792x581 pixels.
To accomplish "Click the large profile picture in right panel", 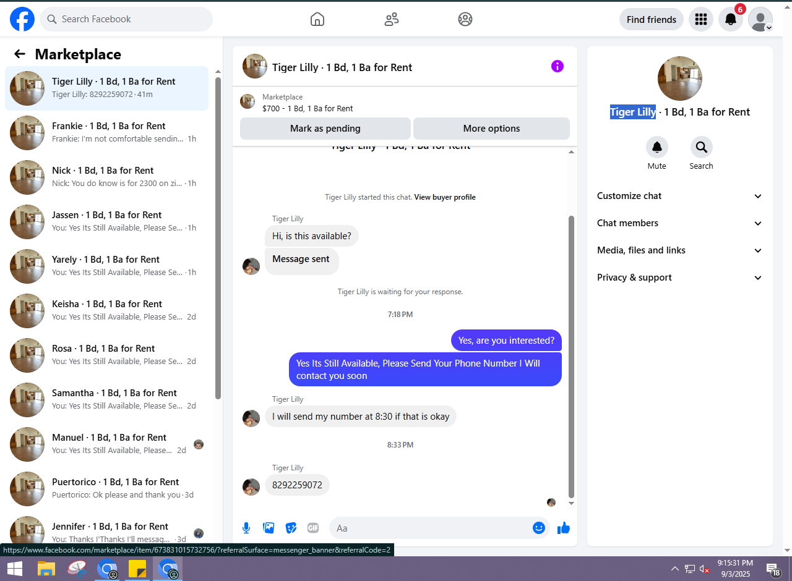I will [680, 78].
